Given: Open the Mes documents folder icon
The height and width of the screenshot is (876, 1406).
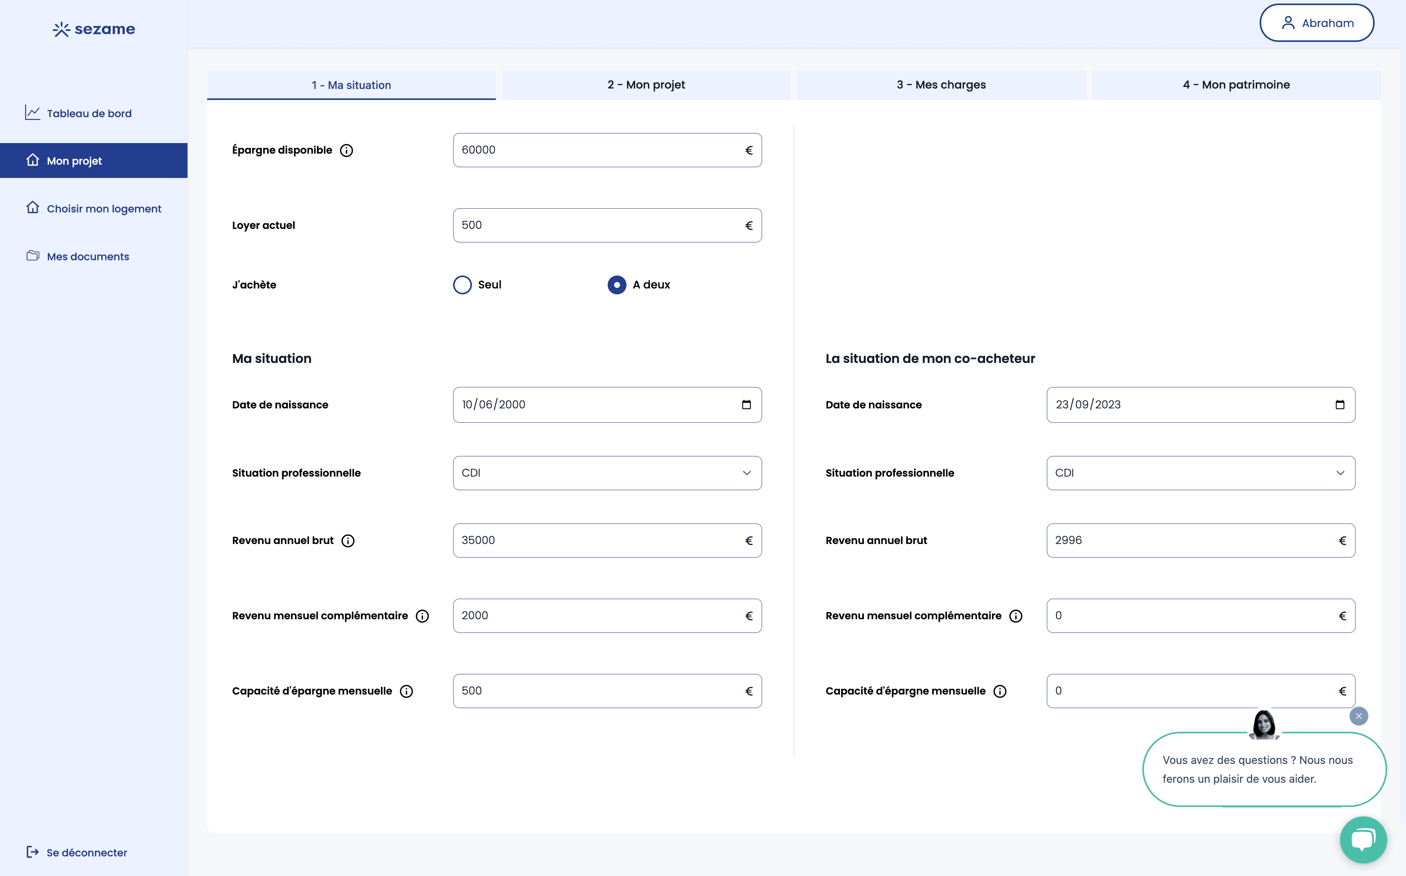Looking at the screenshot, I should coord(33,256).
